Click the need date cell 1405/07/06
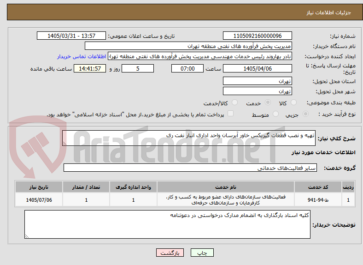Viewport: 363px width, 265px height. [x=39, y=200]
